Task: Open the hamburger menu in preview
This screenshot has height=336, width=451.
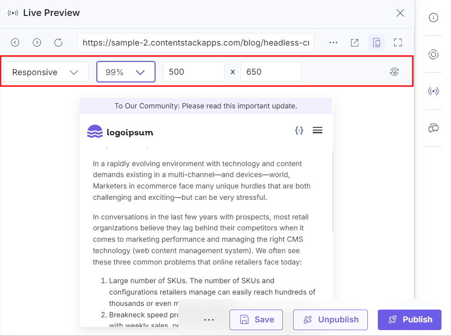Action: (317, 130)
